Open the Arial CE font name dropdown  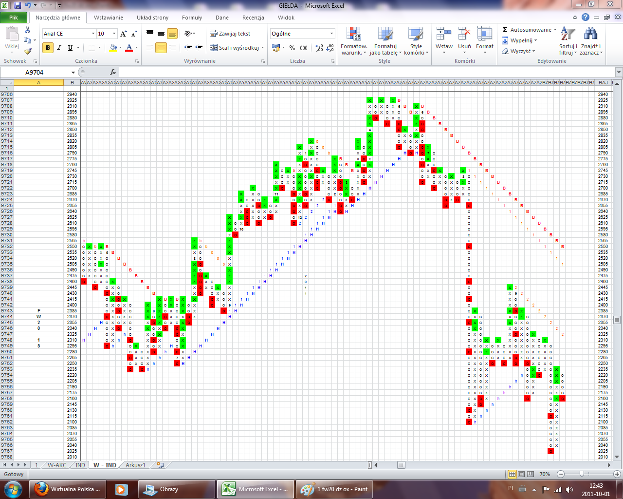tap(93, 34)
